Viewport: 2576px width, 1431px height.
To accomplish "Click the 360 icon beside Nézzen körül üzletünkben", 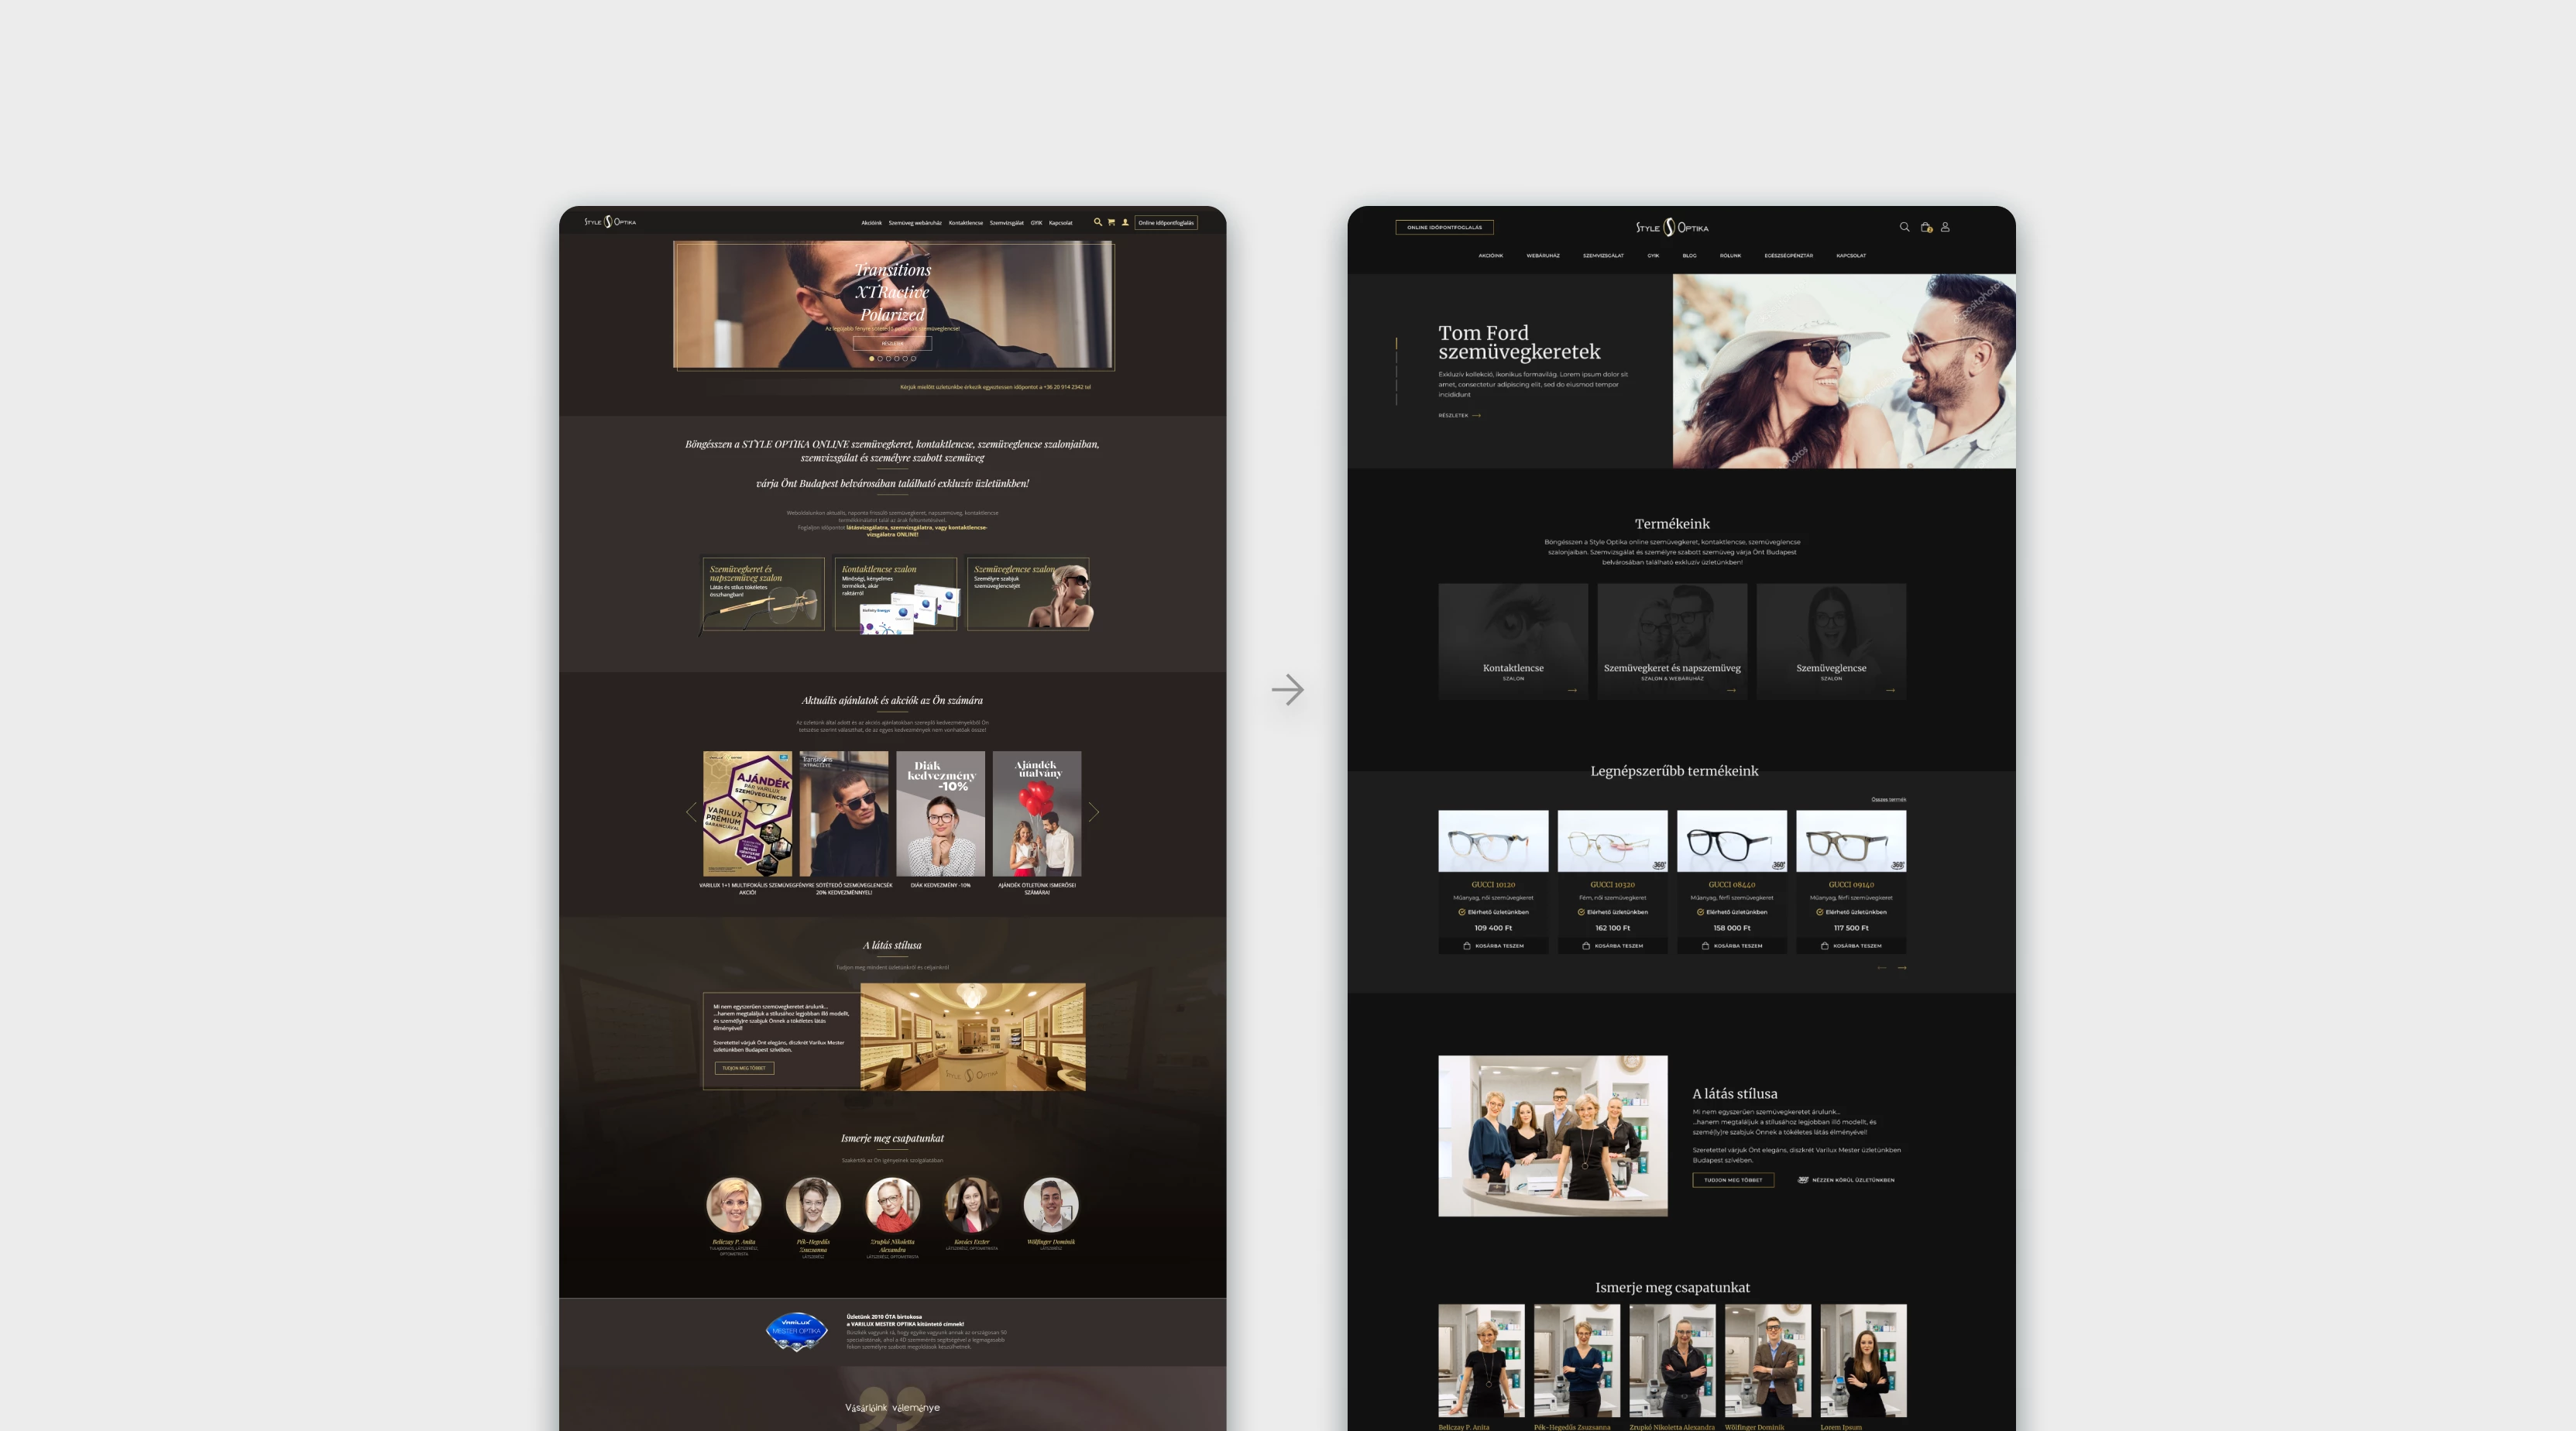I will [1803, 1180].
